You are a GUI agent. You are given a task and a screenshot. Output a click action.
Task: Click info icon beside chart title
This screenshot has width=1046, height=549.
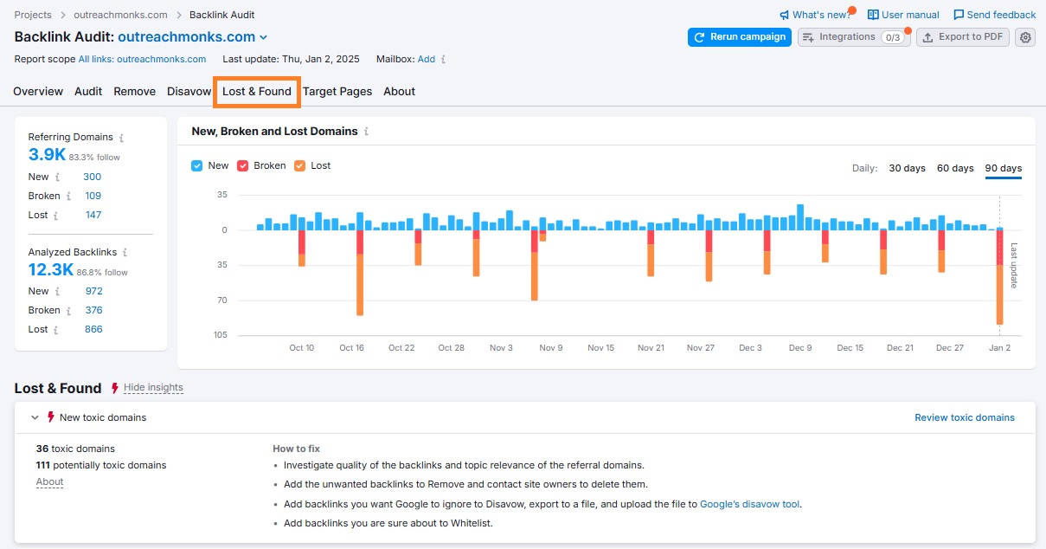click(366, 132)
